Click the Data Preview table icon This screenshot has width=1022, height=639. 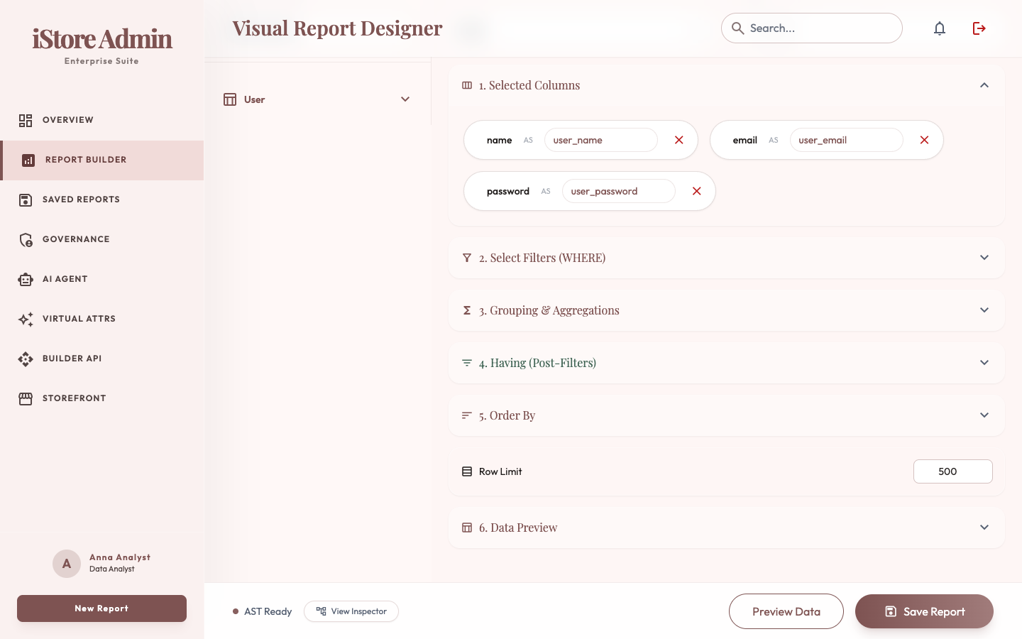(467, 528)
